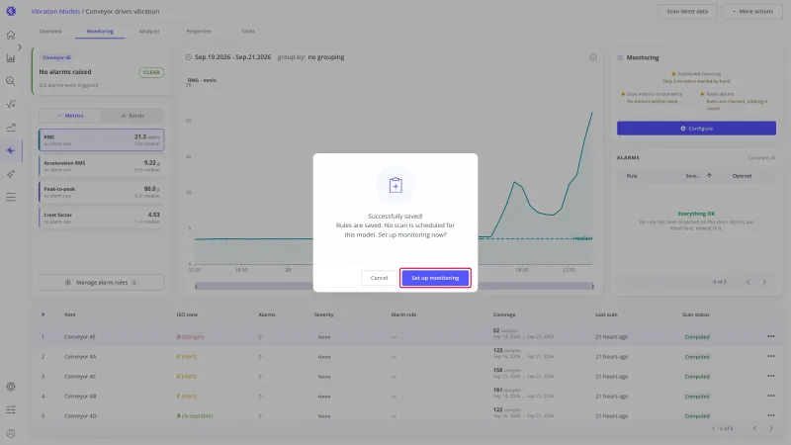Image resolution: width=791 pixels, height=445 pixels.
Task: Select the Conveyor 4D table row name
Action: coord(80,415)
